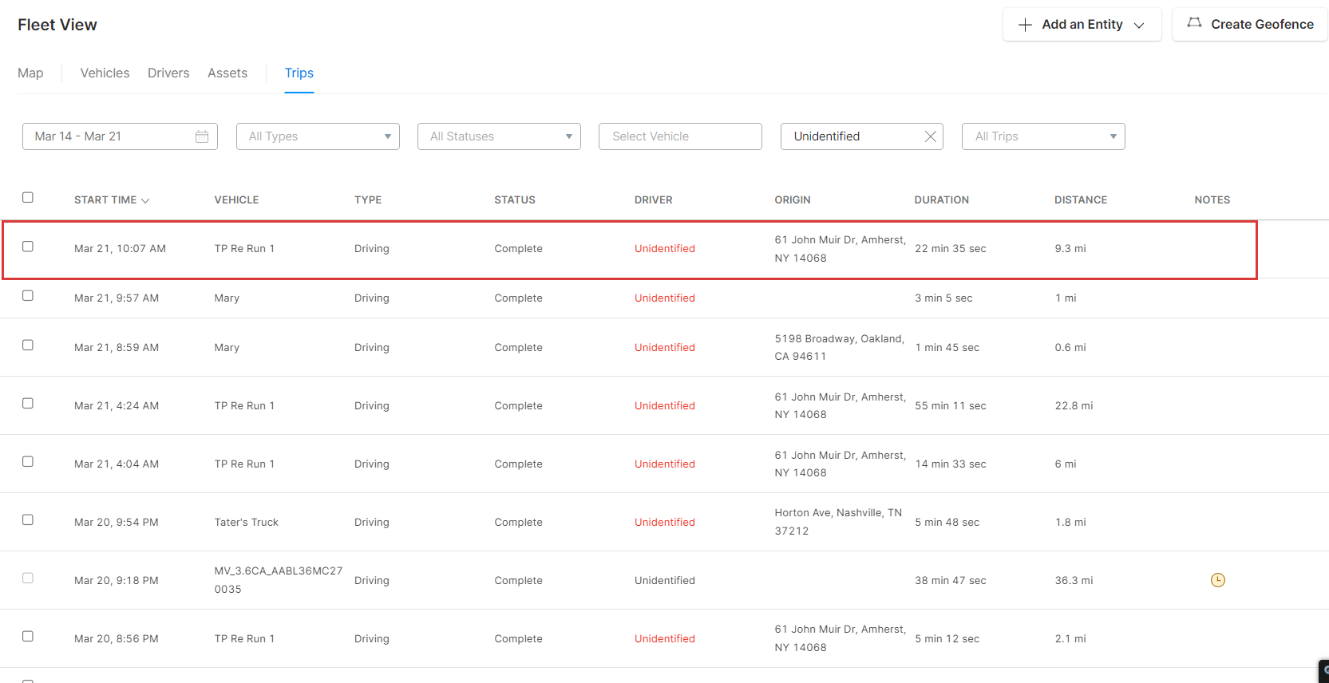Click the Status column header
The image size is (1329, 683).
pos(515,200)
